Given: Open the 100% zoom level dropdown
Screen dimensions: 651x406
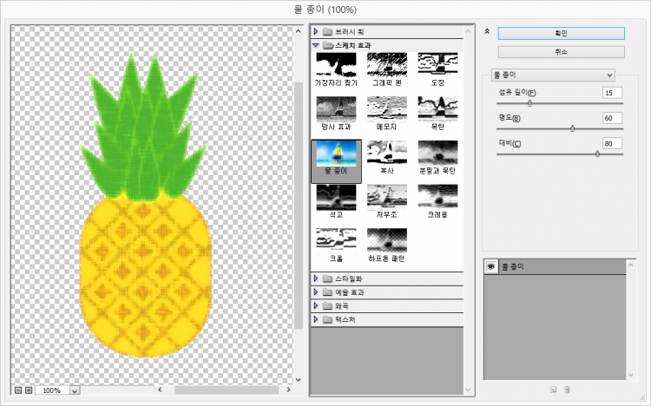Looking at the screenshot, I should 73,391.
